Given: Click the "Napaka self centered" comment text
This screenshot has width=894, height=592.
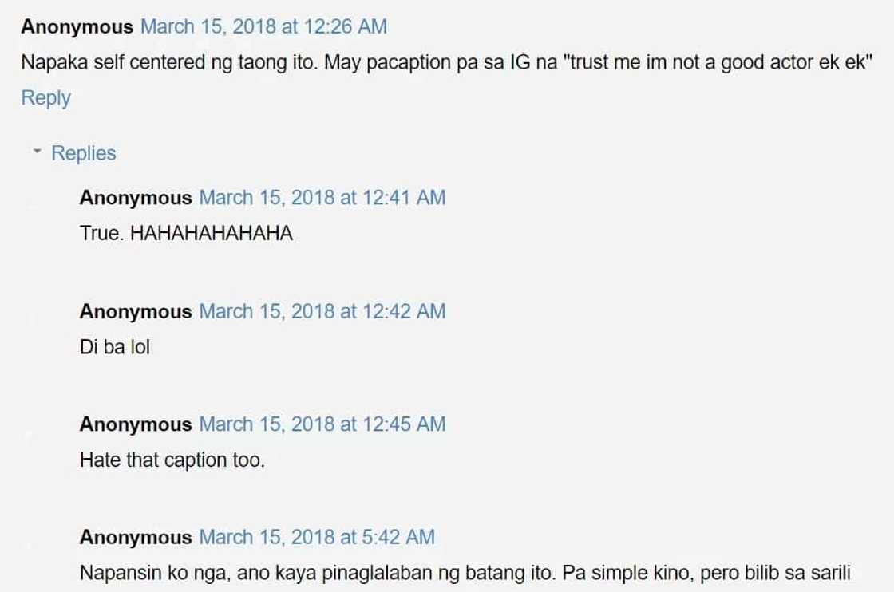Looking at the screenshot, I should pyautogui.click(x=239, y=62).
